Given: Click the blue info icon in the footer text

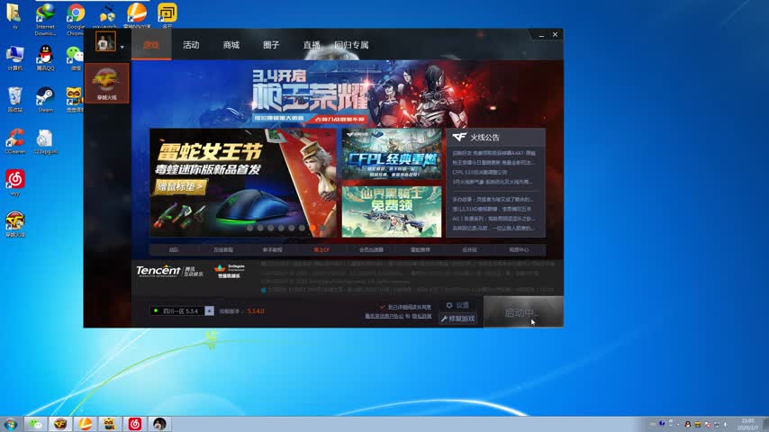Looking at the screenshot, I should click(263, 291).
